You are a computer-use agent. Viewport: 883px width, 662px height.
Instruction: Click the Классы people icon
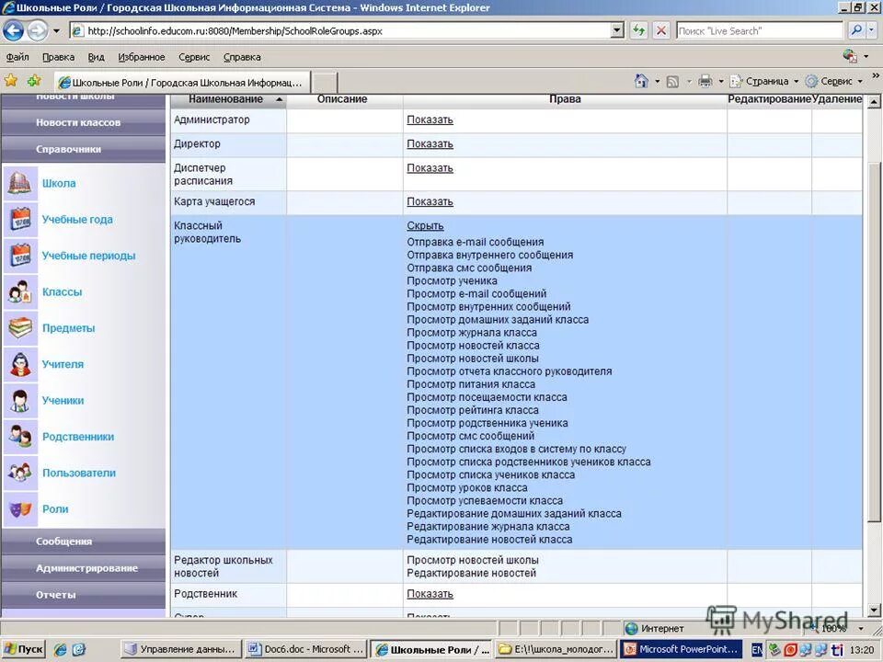pyautogui.click(x=19, y=292)
